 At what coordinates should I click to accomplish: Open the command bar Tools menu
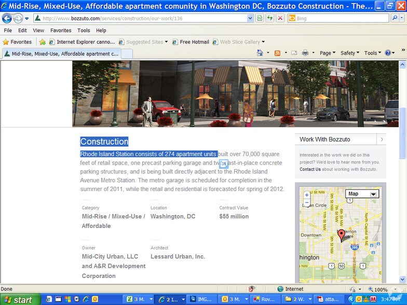click(372, 53)
